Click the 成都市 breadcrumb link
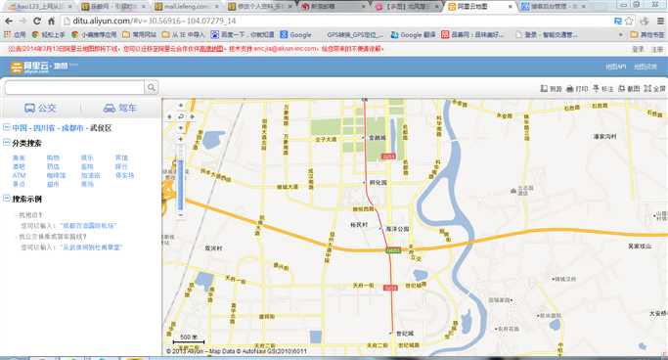Image resolution: width=668 pixels, height=360 pixels. tap(72, 128)
